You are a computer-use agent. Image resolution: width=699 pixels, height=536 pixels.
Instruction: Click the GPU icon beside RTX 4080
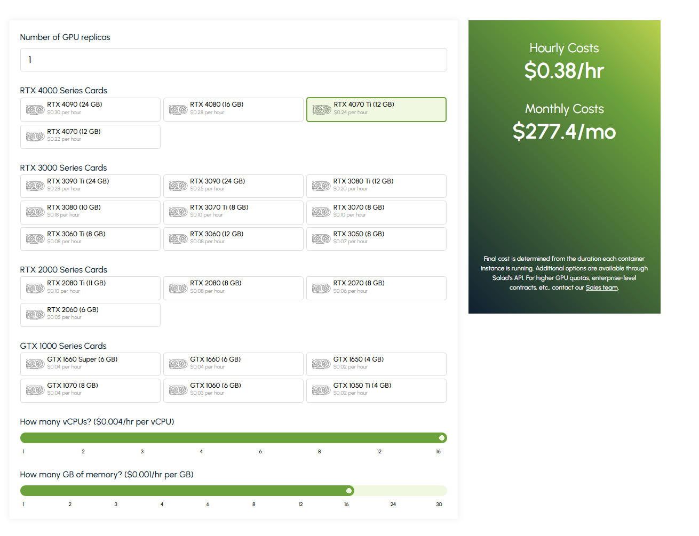pos(178,109)
